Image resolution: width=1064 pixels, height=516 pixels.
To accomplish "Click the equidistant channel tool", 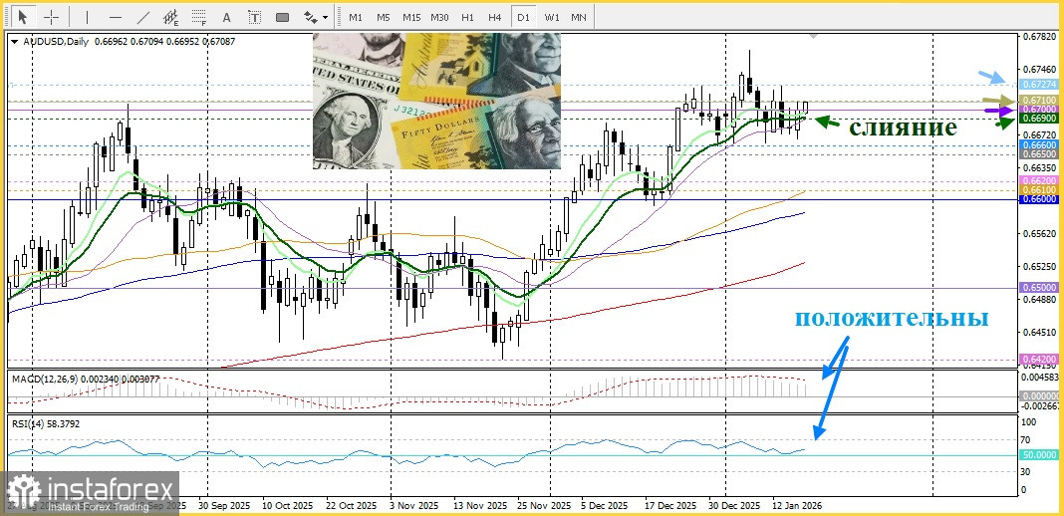I will pyautogui.click(x=171, y=17).
